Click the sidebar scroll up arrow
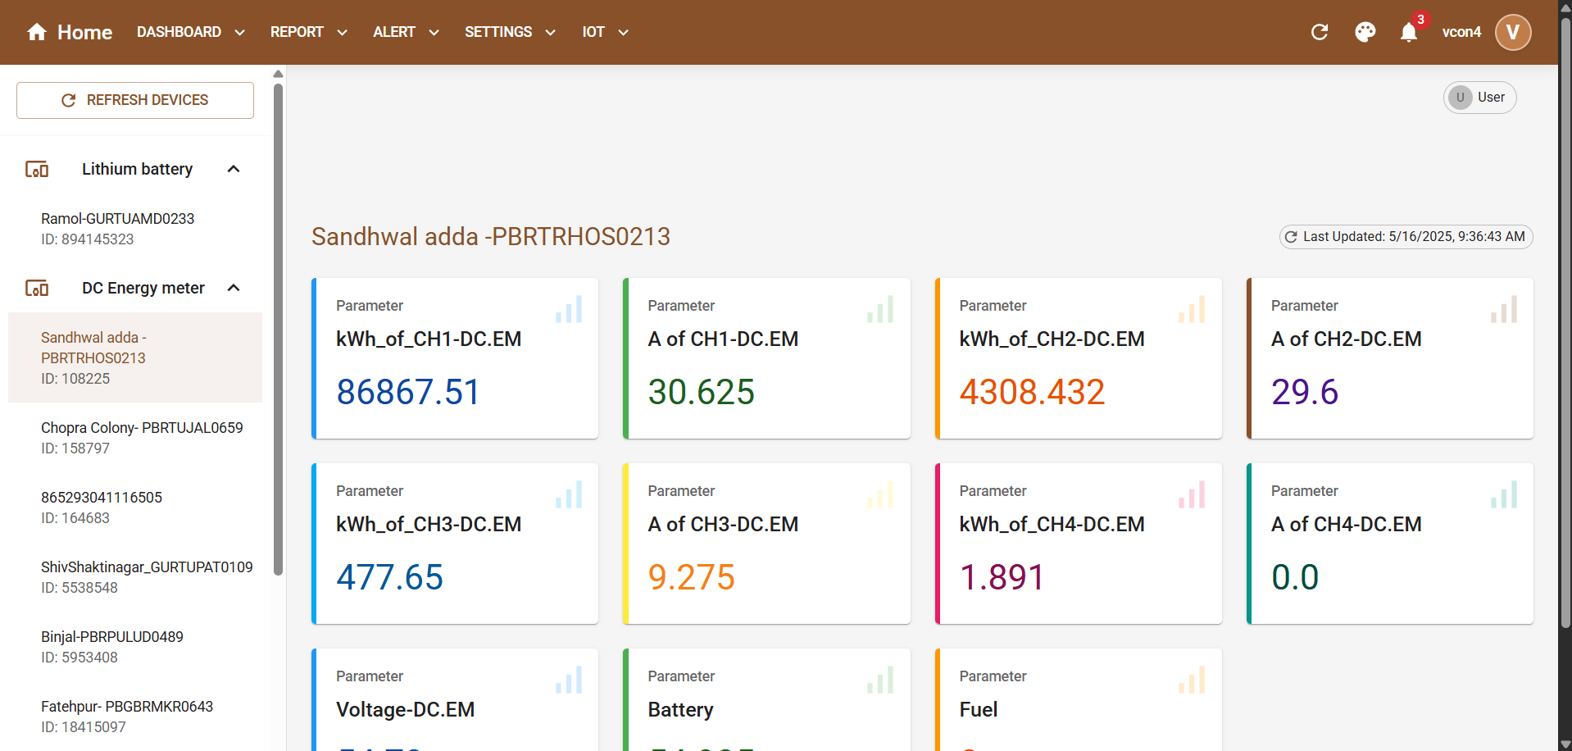Screen dimensions: 1572x751 tap(279, 74)
